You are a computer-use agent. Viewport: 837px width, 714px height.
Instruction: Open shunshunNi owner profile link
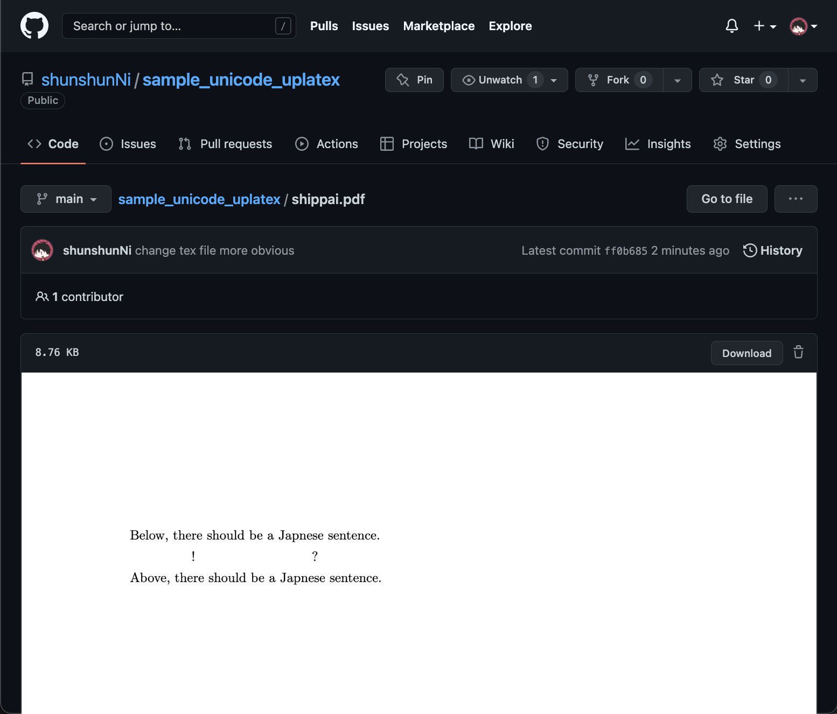pyautogui.click(x=86, y=80)
